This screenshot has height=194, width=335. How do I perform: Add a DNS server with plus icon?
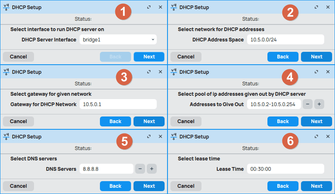coord(151,169)
